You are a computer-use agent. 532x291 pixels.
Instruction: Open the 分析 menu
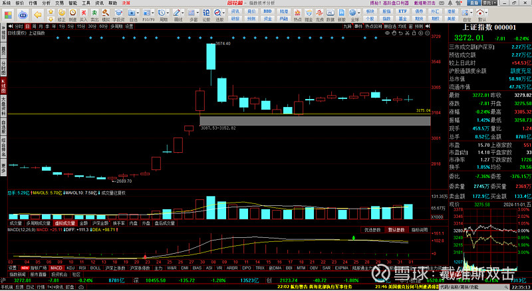(46, 3)
